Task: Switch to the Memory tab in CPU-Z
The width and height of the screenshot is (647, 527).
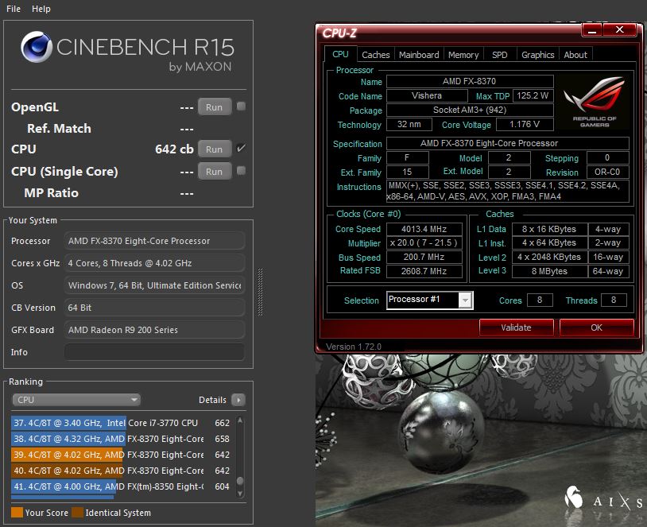Action: point(463,55)
